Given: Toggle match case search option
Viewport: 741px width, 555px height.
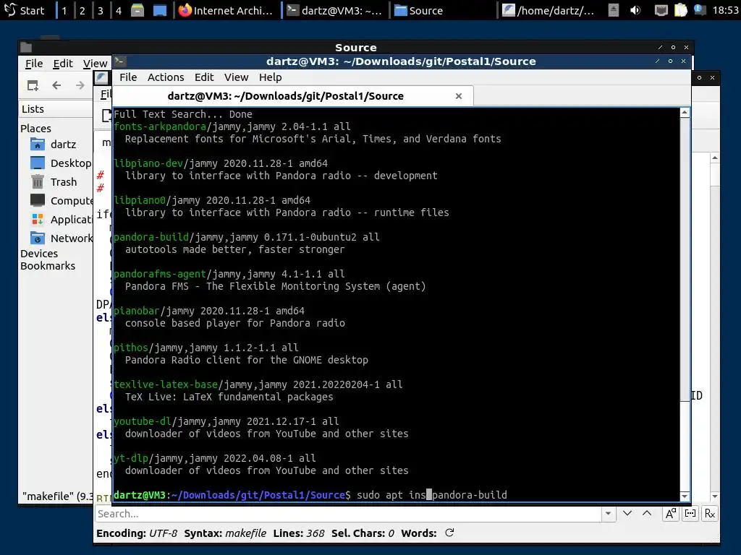Looking at the screenshot, I should [x=671, y=514].
